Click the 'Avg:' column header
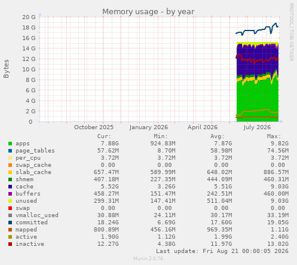Image resolution: width=297 pixels, height=265 pixels. [x=218, y=136]
